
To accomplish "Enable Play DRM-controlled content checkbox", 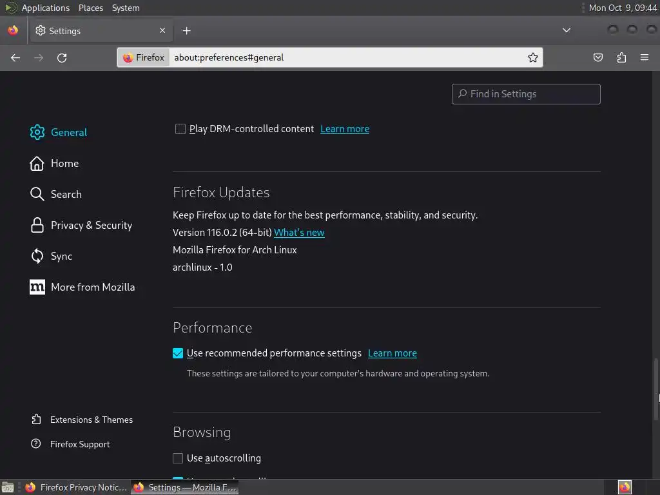I will (x=180, y=129).
